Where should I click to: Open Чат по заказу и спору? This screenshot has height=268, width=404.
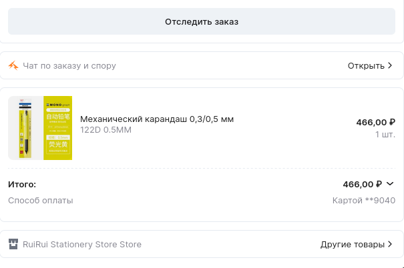pos(69,65)
